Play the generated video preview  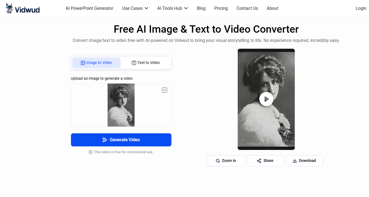click(x=266, y=99)
